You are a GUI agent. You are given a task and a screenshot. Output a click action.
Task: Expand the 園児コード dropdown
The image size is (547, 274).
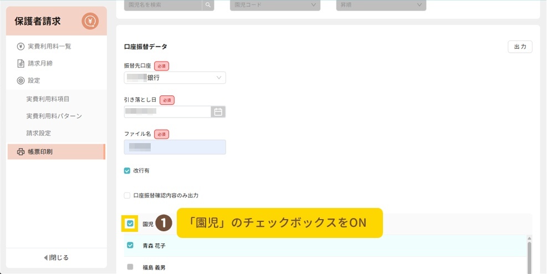point(274,5)
